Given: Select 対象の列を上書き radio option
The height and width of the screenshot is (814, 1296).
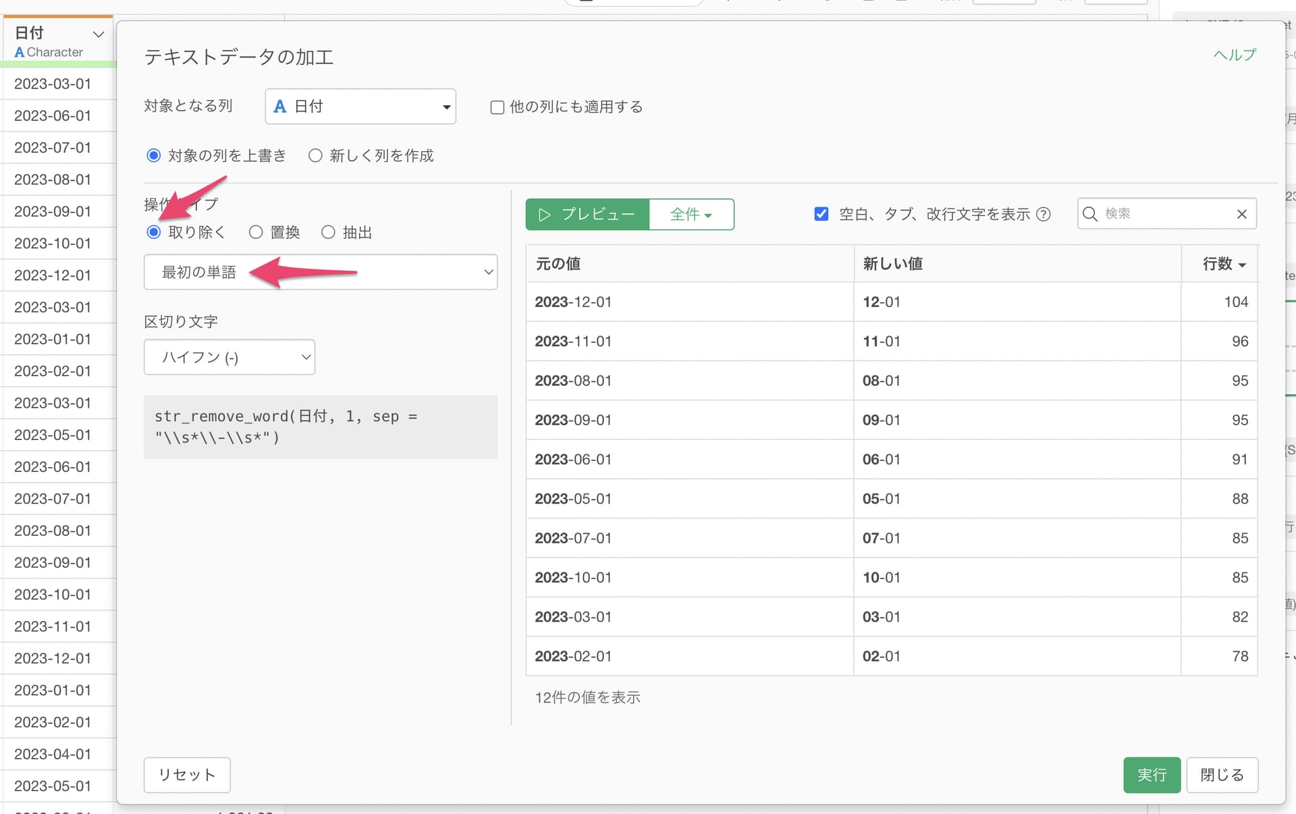Looking at the screenshot, I should click(154, 156).
